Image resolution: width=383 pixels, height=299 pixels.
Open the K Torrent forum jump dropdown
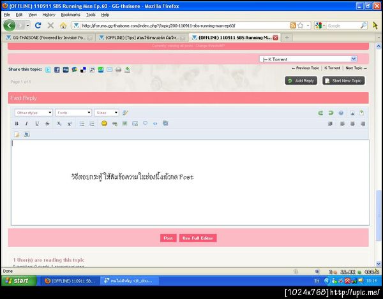point(308,59)
